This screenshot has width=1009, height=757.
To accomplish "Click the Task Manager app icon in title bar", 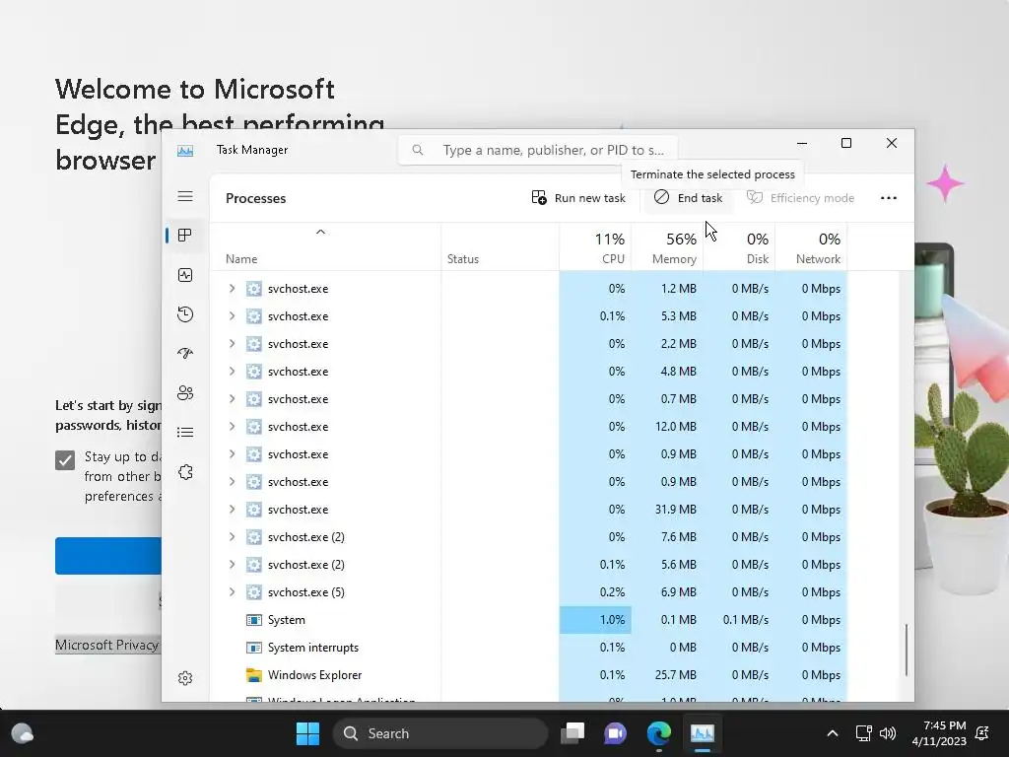I will (185, 151).
